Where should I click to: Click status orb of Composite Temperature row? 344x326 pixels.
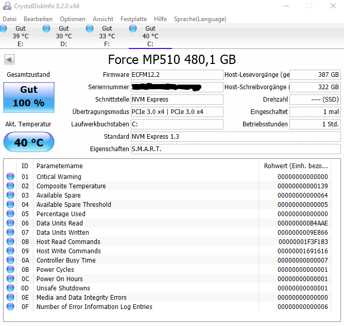(10, 186)
